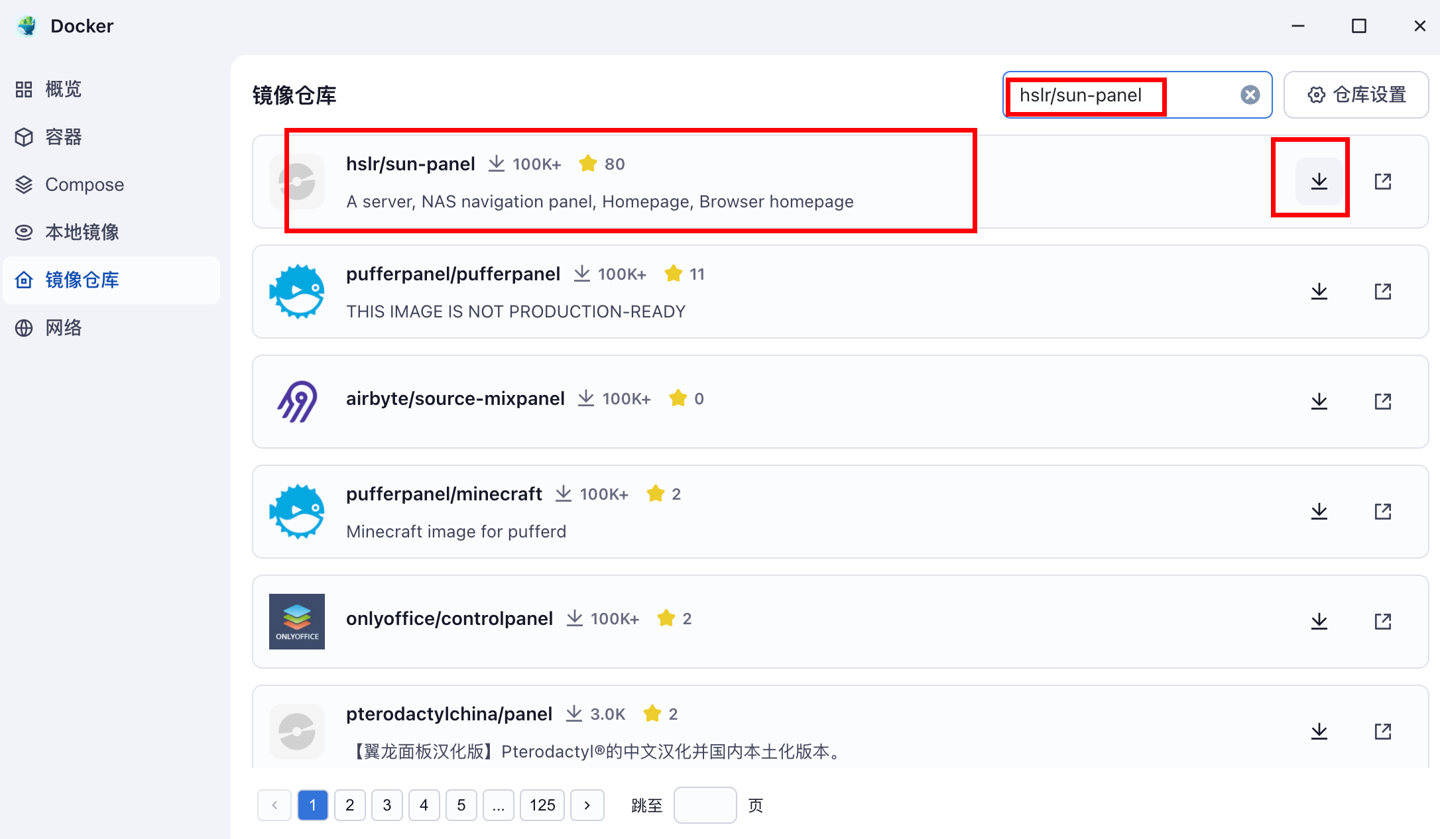Download the pufferpanel/minecraft image
1440x839 pixels.
(1319, 511)
